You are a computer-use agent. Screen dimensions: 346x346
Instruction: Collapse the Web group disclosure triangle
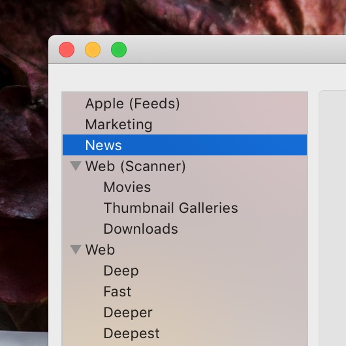76,249
